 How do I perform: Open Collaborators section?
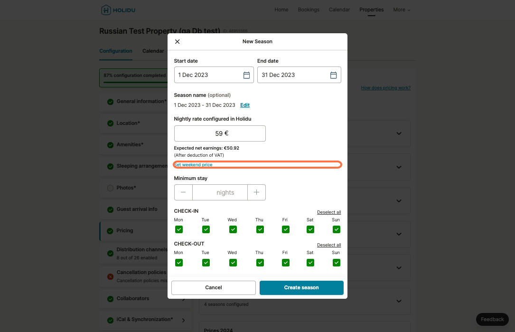coord(134,298)
